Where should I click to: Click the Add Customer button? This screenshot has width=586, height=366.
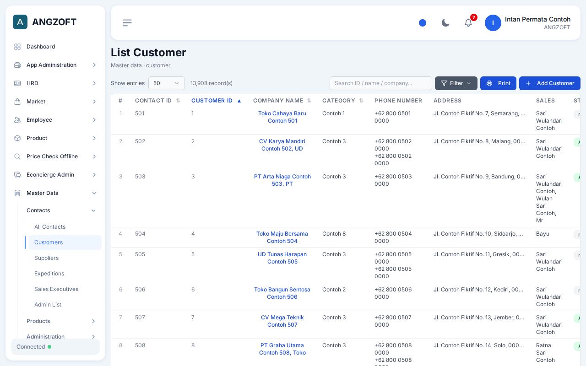click(x=550, y=83)
